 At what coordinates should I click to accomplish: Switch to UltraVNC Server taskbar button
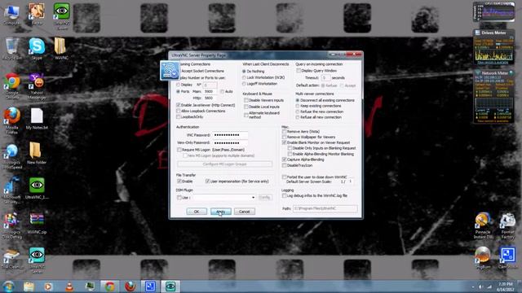(170, 286)
